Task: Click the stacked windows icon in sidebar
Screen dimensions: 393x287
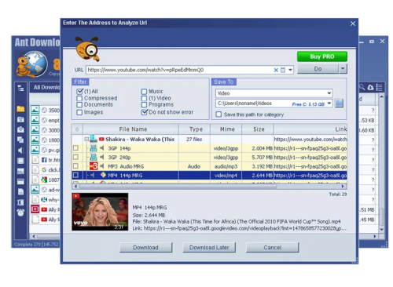Action: click(20, 140)
